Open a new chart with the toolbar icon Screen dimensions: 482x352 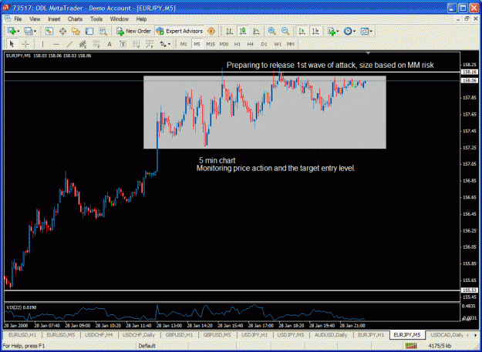[x=12, y=31]
